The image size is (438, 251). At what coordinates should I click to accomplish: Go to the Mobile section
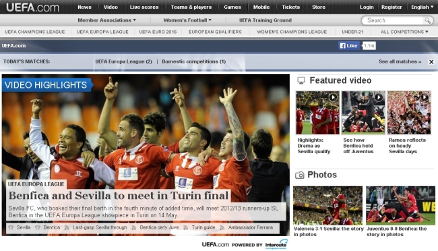point(261,7)
